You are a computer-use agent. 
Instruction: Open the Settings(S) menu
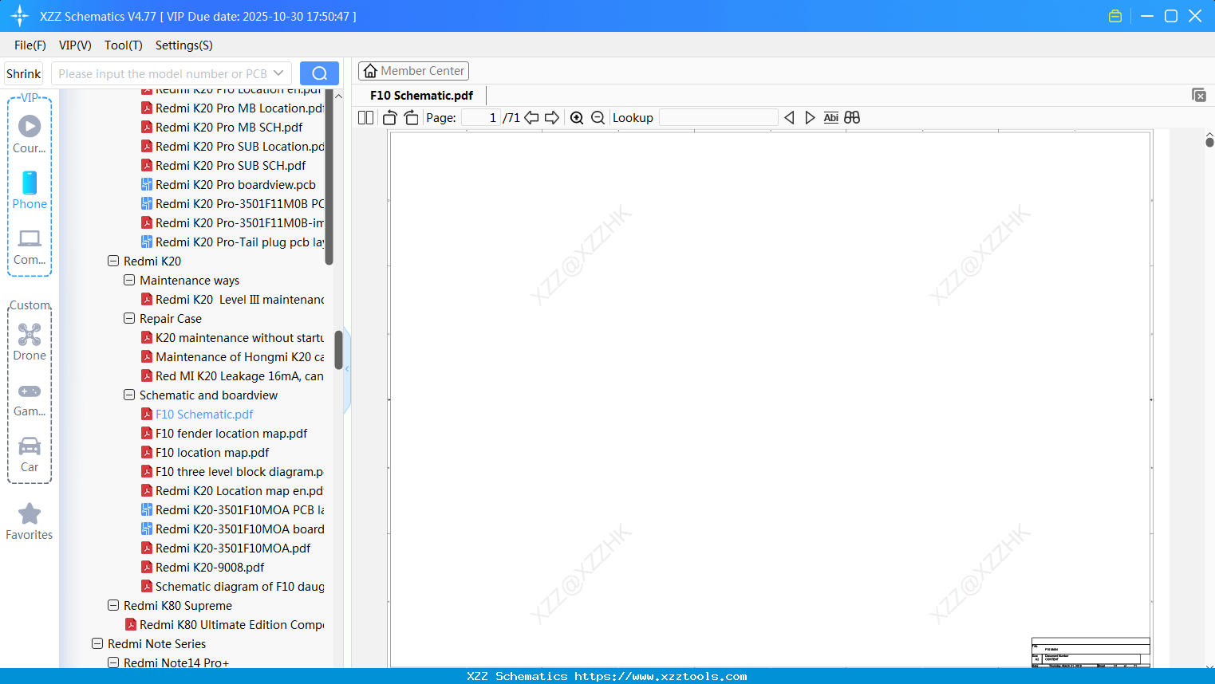184,45
